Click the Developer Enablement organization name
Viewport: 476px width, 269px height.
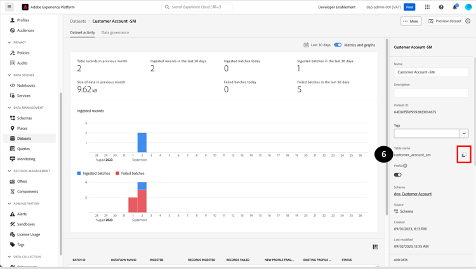336,7
